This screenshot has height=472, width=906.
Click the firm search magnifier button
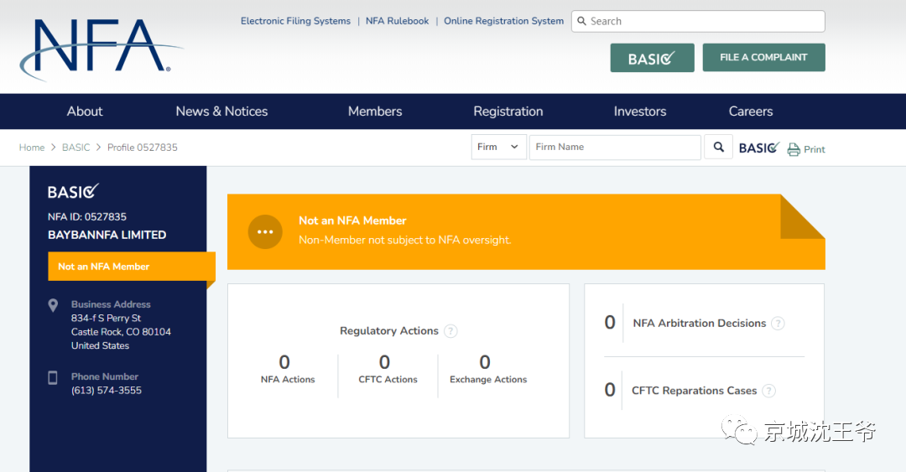(718, 148)
